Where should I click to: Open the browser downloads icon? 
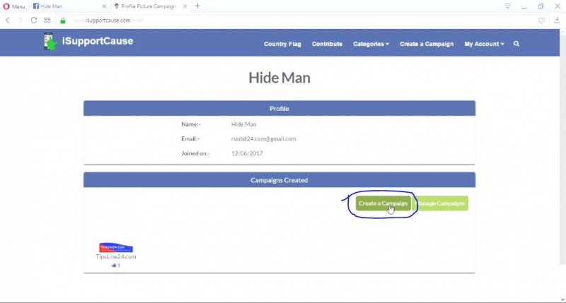(557, 20)
